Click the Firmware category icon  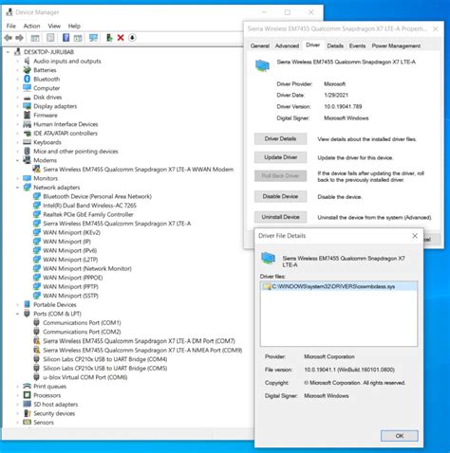[28, 115]
